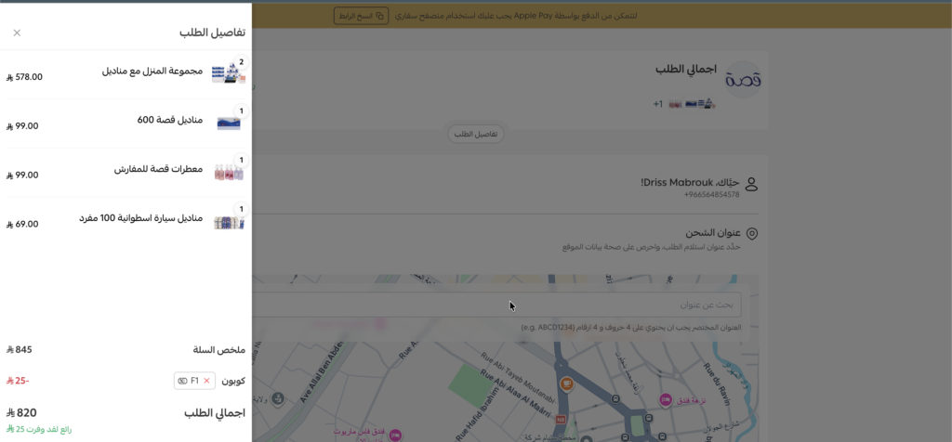Click the orange coffee cup map marker
Image resolution: width=952 pixels, height=442 pixels.
click(x=566, y=384)
